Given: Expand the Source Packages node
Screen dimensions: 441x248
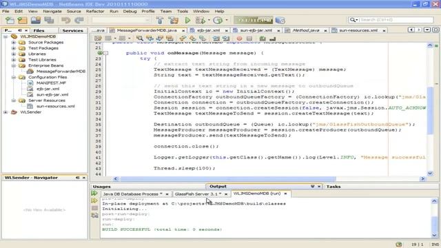Looking at the screenshot, I should (x=14, y=43).
